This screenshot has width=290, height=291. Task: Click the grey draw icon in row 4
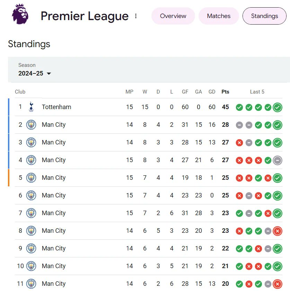click(x=278, y=160)
